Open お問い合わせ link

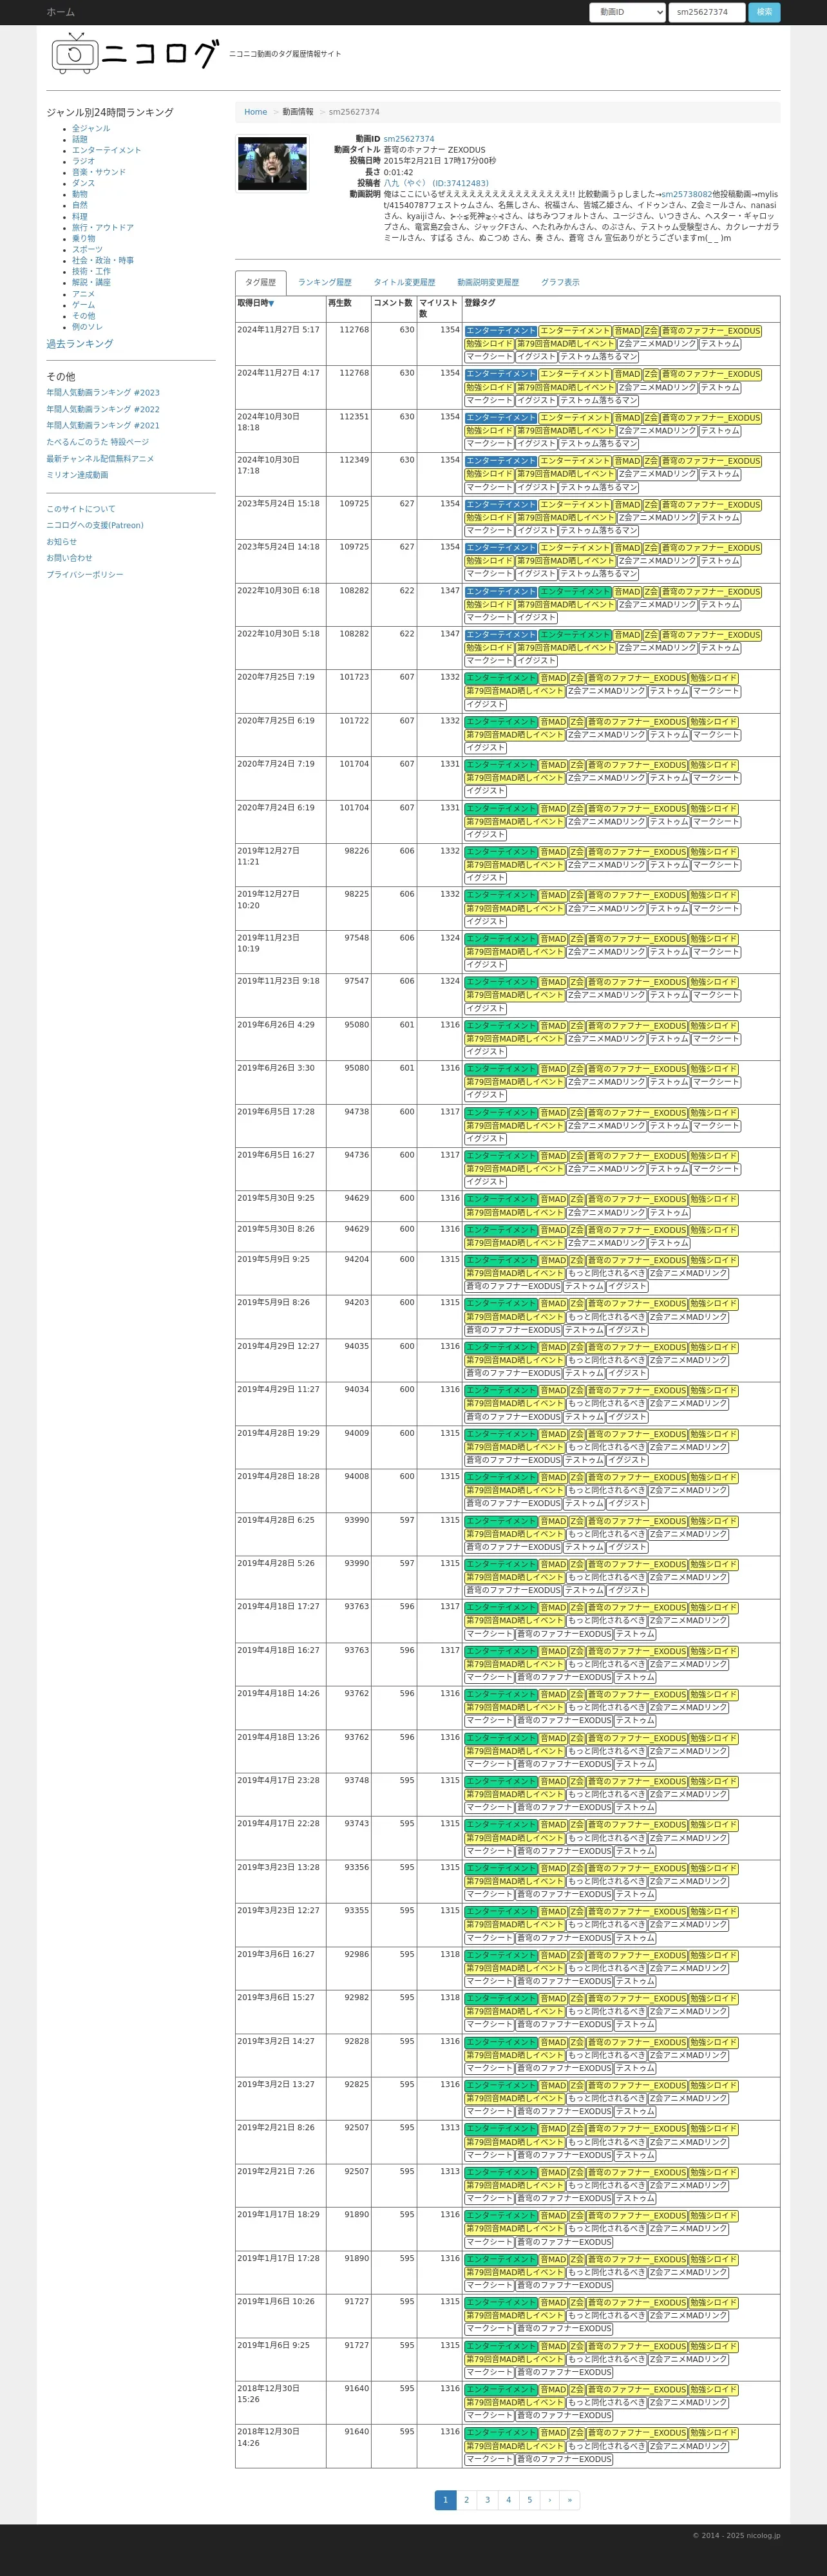pyautogui.click(x=69, y=558)
